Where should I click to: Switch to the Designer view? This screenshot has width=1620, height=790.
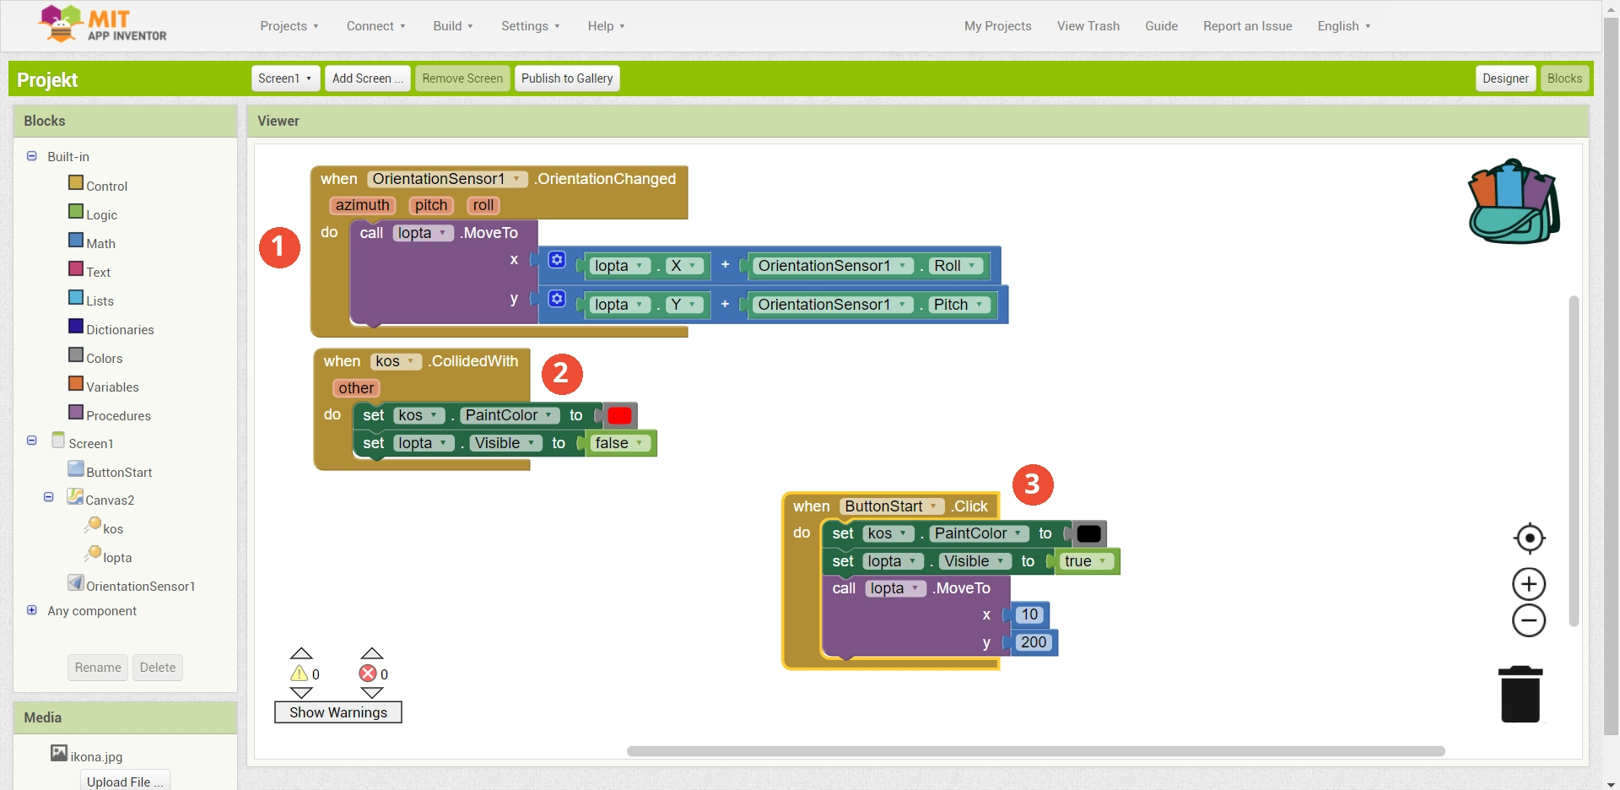click(1505, 78)
